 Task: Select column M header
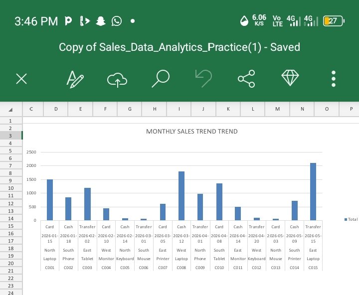pyautogui.click(x=278, y=109)
